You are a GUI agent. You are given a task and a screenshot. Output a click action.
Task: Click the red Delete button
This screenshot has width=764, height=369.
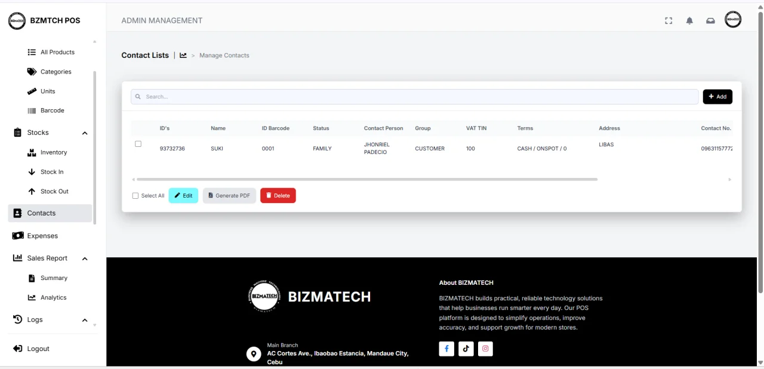point(278,195)
